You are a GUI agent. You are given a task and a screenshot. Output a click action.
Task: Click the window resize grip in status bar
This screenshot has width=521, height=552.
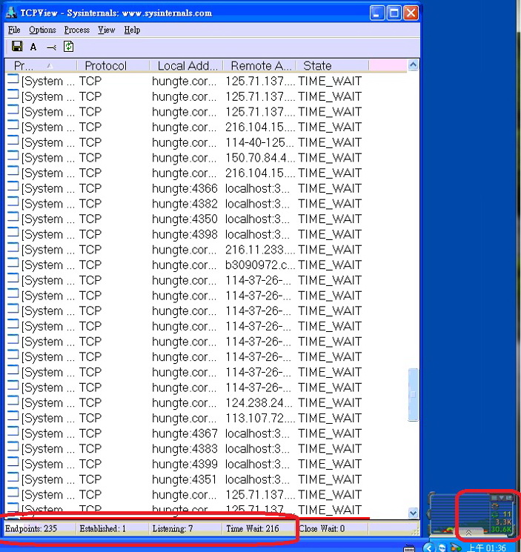(x=416, y=531)
